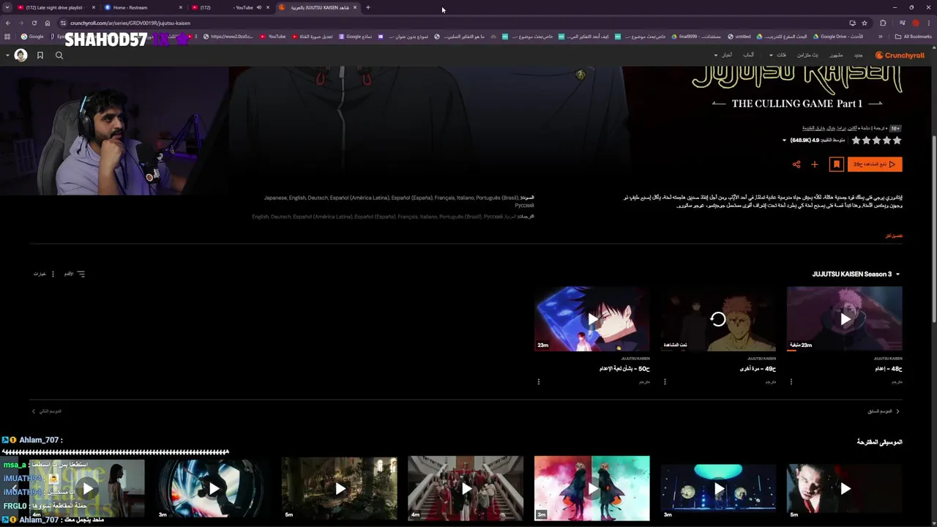
Task: Close the JUJUTSU KAISEN browser tab
Action: point(355,7)
